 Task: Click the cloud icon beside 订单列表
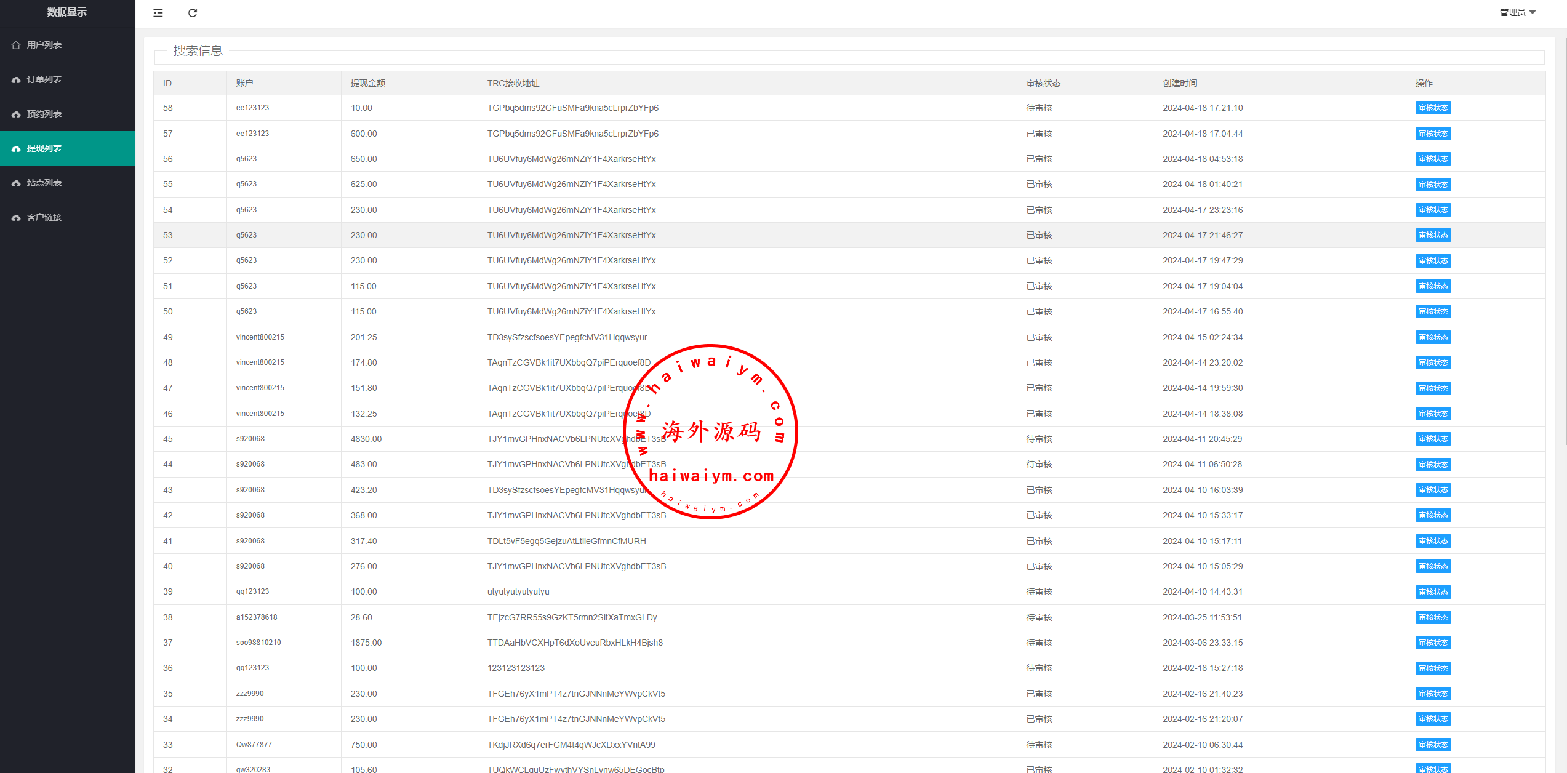click(16, 79)
